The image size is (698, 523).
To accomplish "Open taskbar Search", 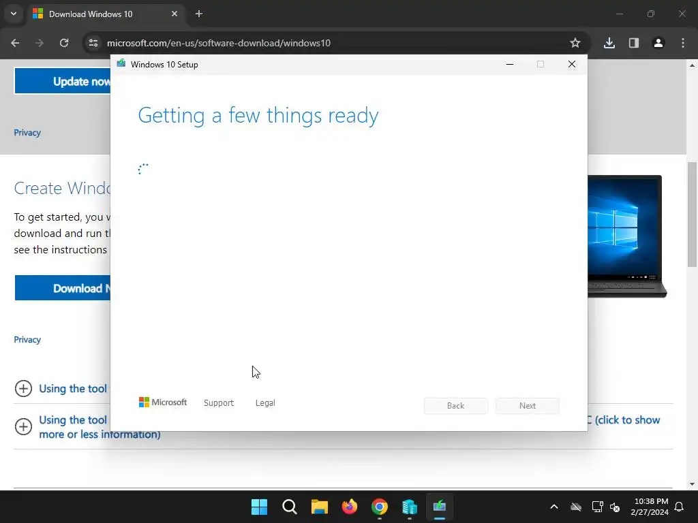I will [x=289, y=507].
